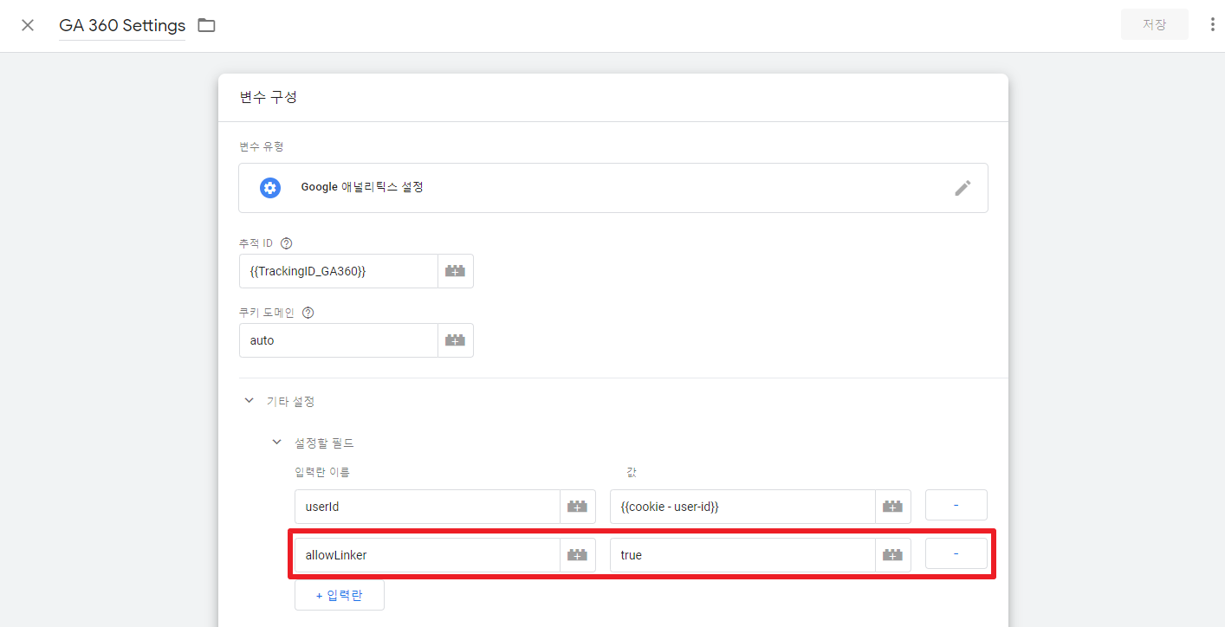Click the {{TrackingID_GA360}} input field

tap(338, 271)
